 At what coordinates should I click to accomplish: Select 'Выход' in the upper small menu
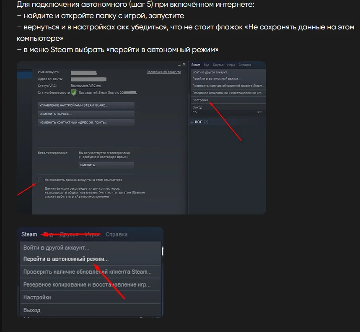228,107
